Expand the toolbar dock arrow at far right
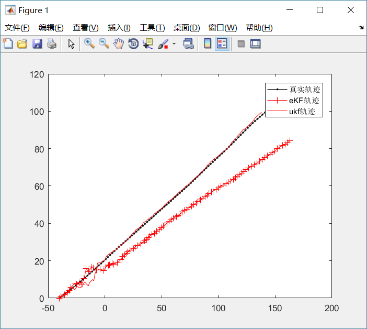The width and height of the screenshot is (367, 329). pos(361,28)
